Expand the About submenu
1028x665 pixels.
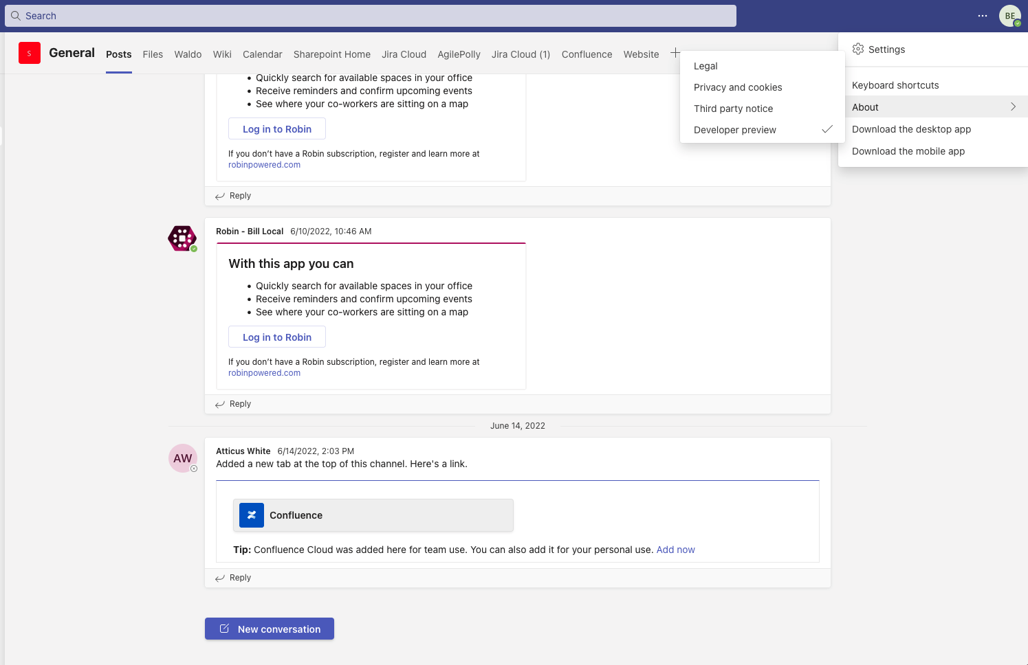pyautogui.click(x=865, y=107)
